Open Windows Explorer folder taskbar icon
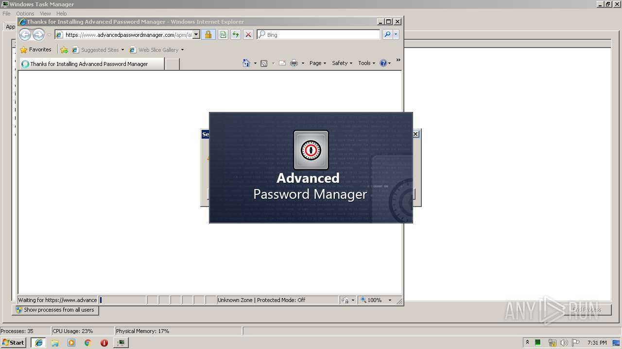The image size is (622, 349). pos(55,343)
